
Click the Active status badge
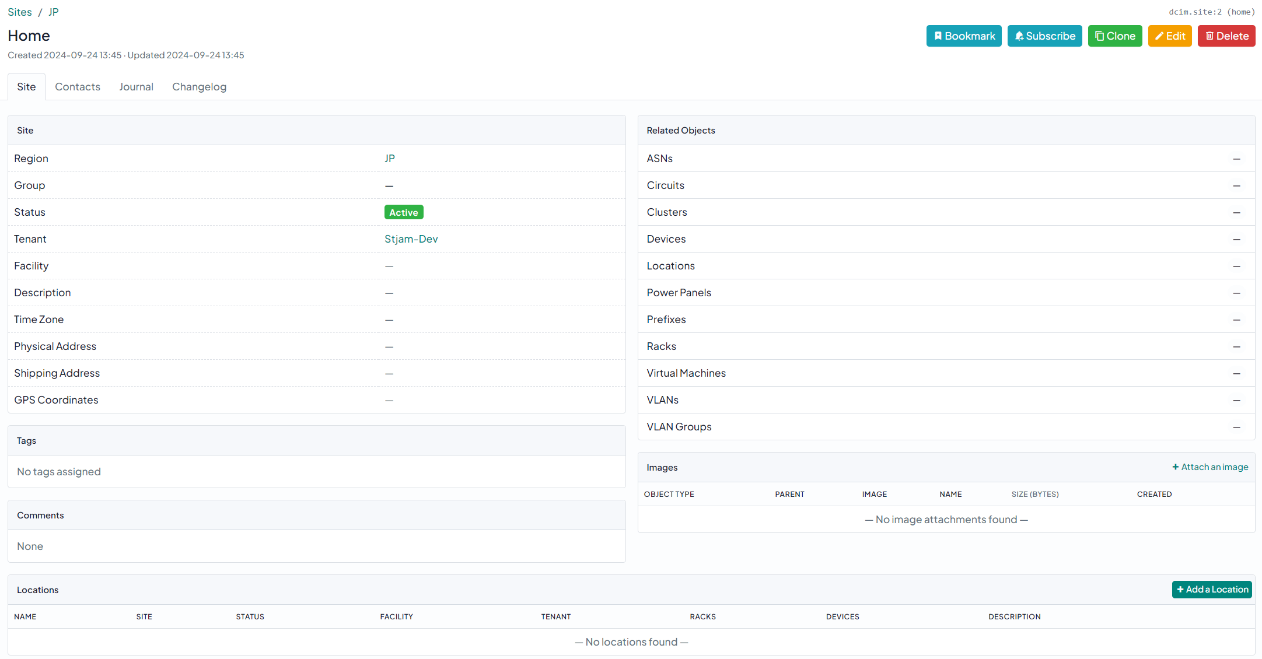[403, 212]
